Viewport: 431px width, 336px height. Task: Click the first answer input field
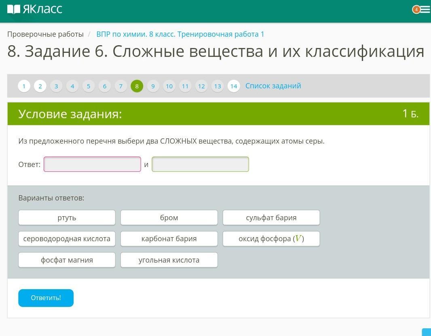coord(92,164)
